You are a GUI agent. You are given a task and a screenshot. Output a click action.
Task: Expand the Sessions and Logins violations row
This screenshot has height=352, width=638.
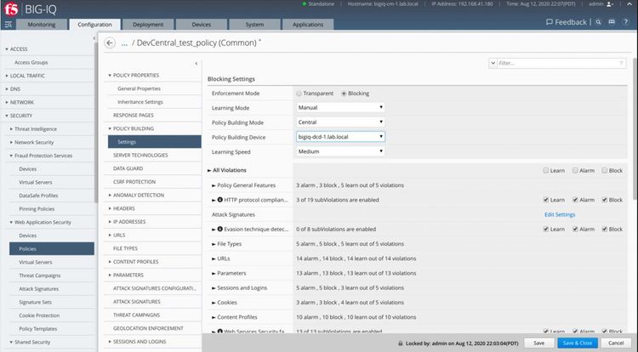pyautogui.click(x=214, y=287)
